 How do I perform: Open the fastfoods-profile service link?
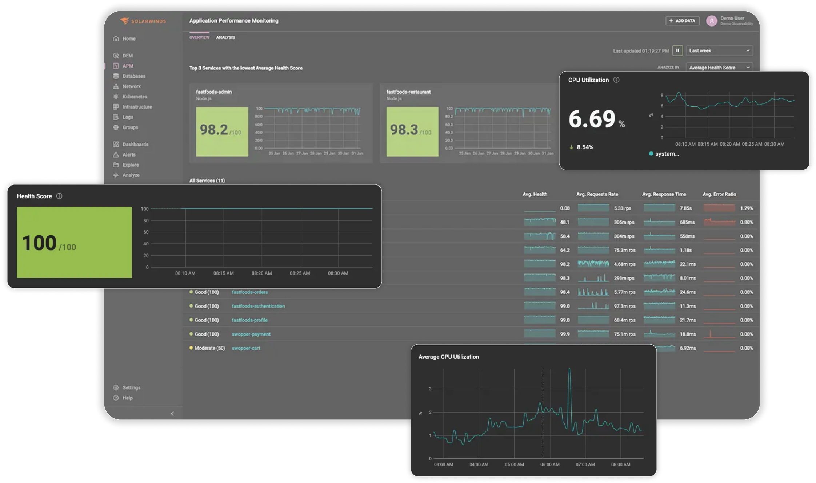click(x=250, y=320)
